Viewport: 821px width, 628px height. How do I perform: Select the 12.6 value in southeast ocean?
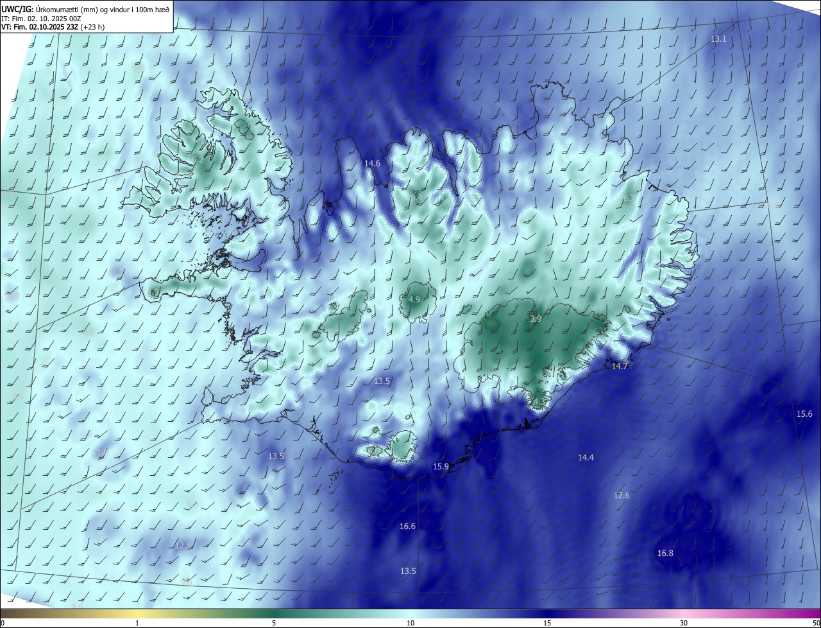(x=622, y=496)
